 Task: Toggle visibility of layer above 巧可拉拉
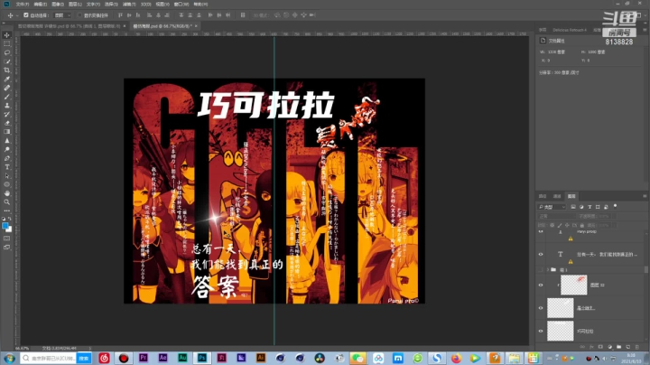click(541, 308)
